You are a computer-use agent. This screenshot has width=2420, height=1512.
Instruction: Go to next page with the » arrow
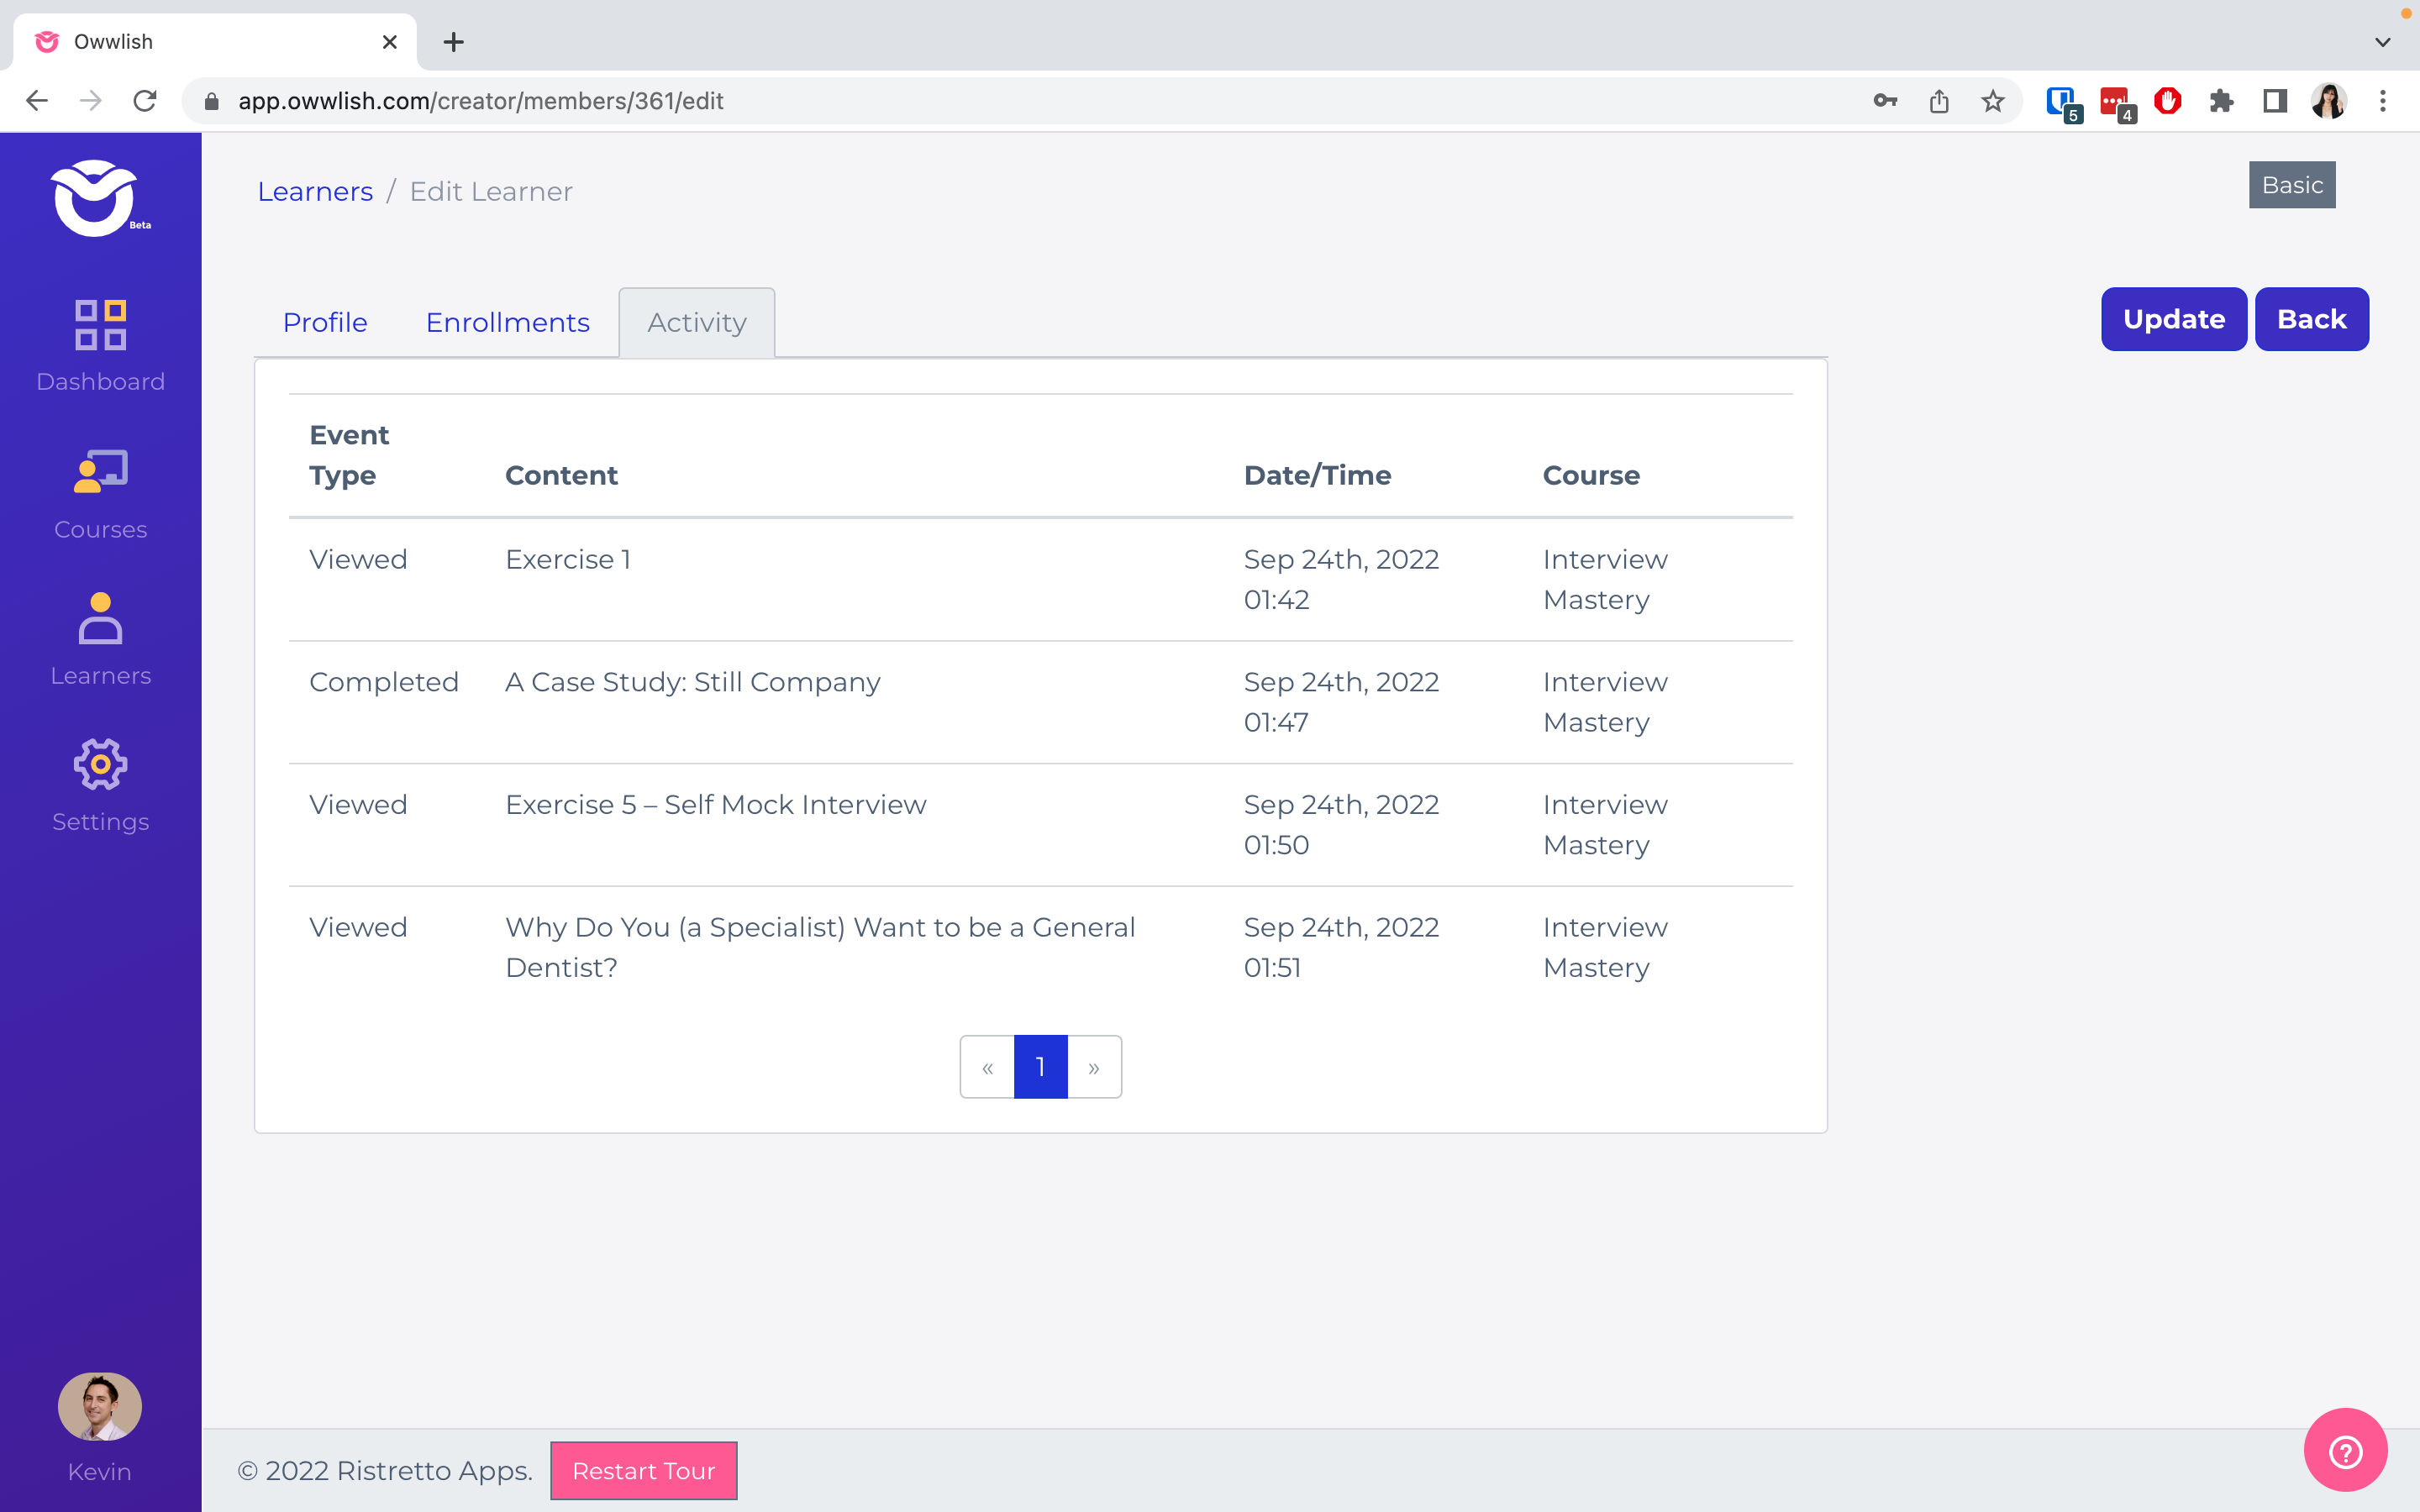pyautogui.click(x=1094, y=1066)
